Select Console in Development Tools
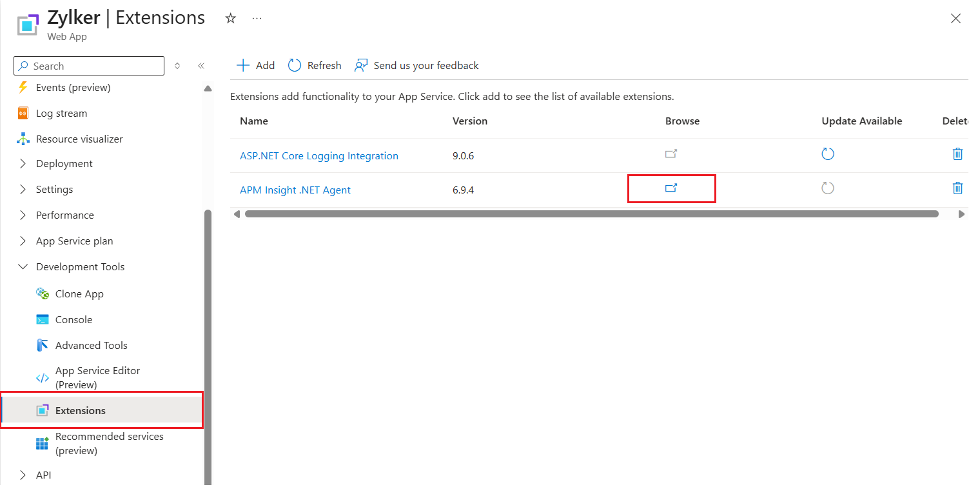 73,320
